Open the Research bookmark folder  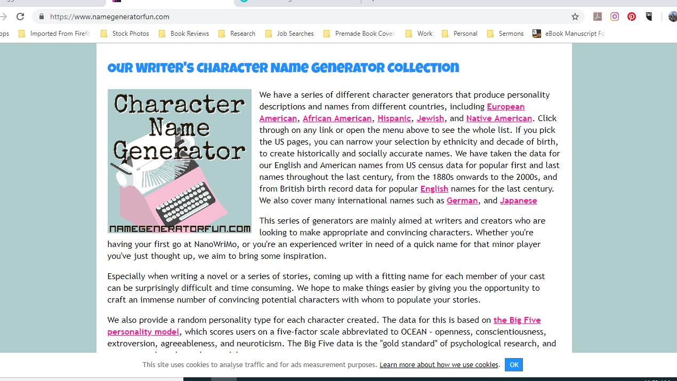point(237,34)
